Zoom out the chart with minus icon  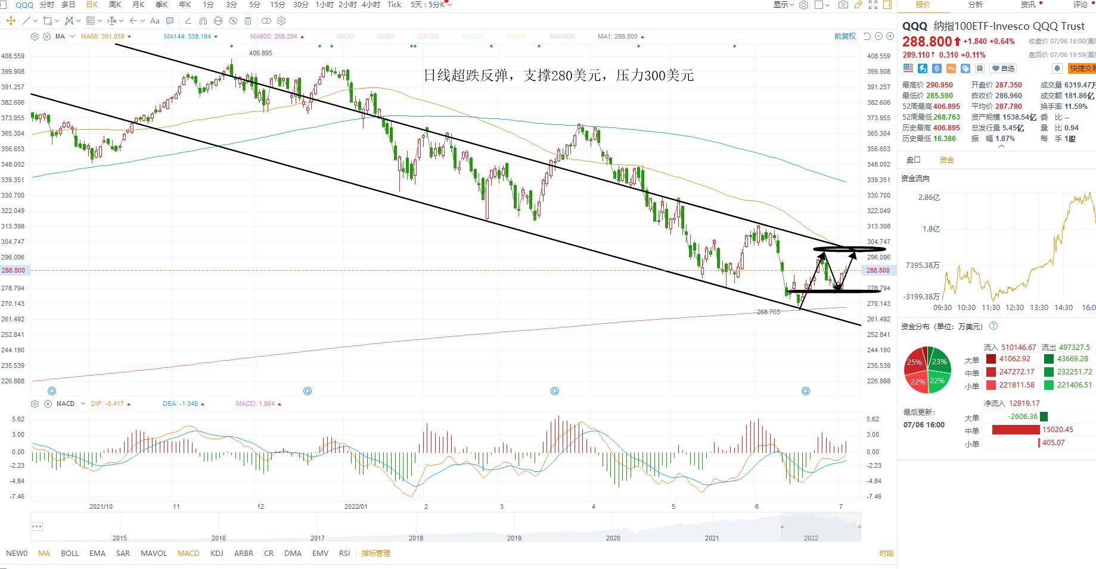coord(879,36)
